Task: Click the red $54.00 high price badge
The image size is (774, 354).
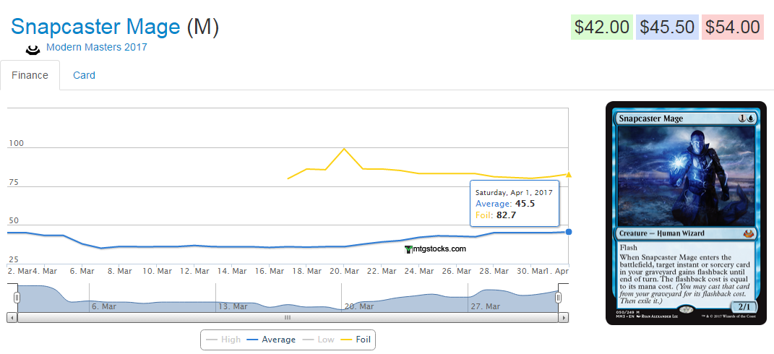Action: 733,27
